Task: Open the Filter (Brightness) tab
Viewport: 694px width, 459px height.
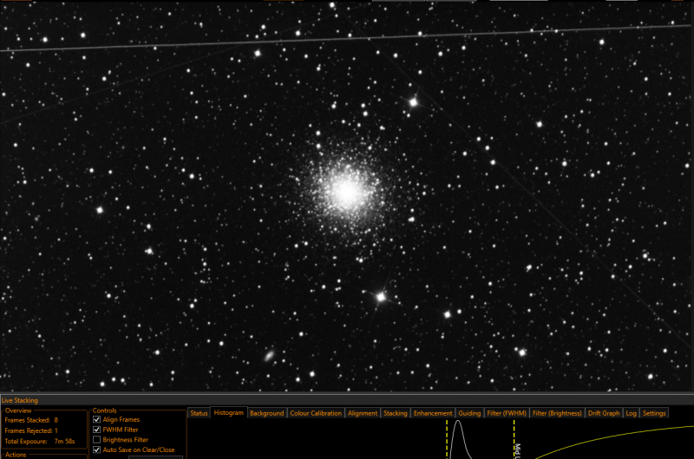Action: (x=557, y=413)
